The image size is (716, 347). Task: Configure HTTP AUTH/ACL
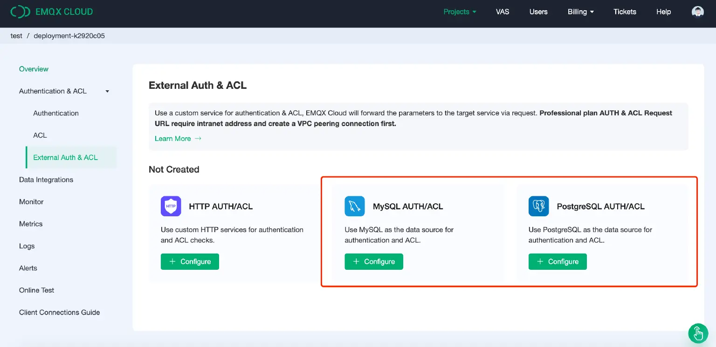190,261
